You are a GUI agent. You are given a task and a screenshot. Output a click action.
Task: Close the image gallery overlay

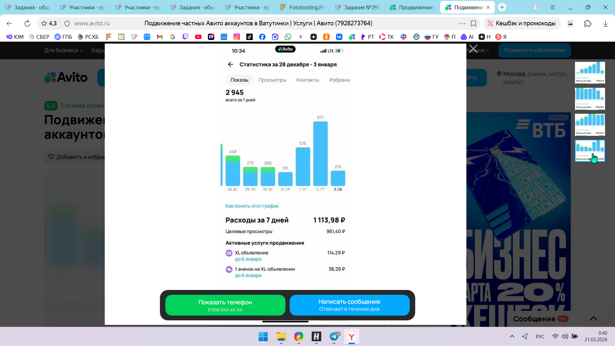(x=473, y=49)
